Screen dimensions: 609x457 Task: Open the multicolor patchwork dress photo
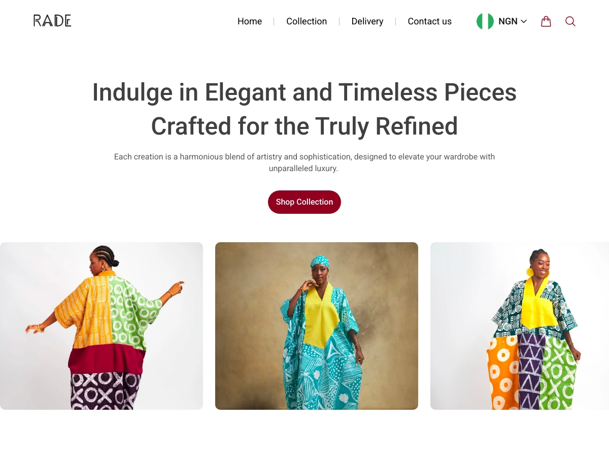pyautogui.click(x=520, y=326)
